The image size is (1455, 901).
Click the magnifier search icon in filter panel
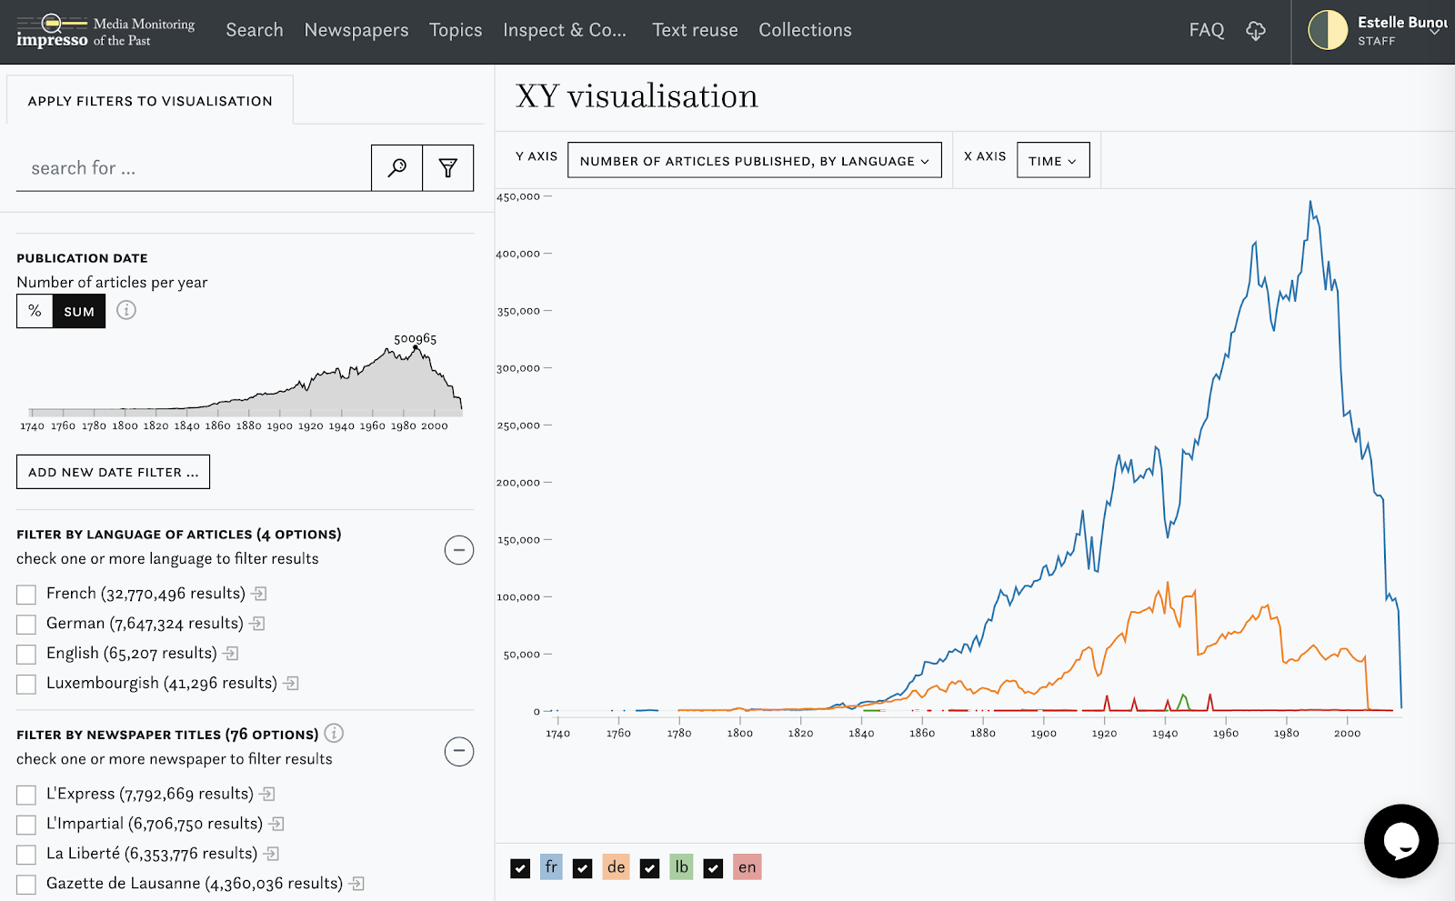coord(396,167)
